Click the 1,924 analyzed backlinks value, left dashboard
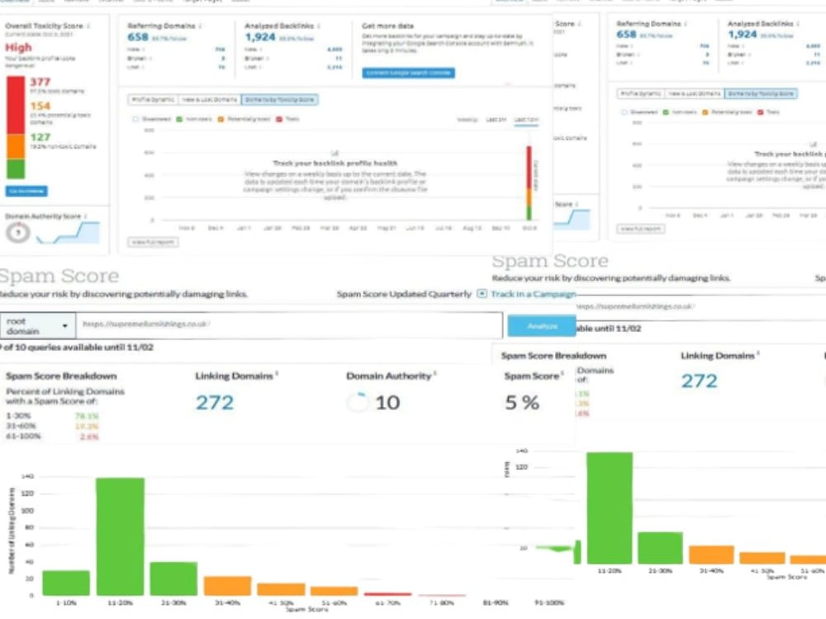Image resolution: width=826 pixels, height=619 pixels. (259, 37)
